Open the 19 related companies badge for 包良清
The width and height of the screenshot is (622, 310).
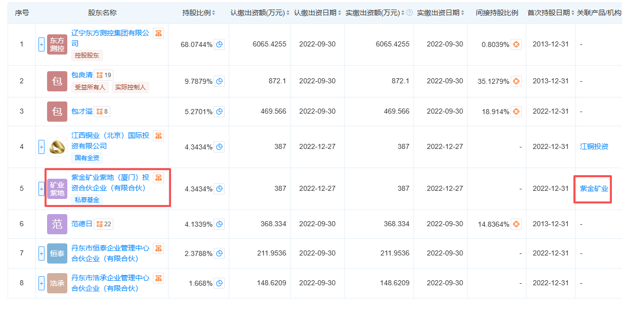104,75
